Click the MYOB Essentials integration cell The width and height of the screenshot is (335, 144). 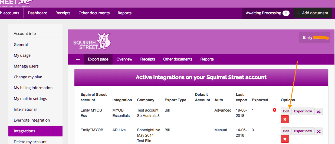pyautogui.click(x=121, y=113)
